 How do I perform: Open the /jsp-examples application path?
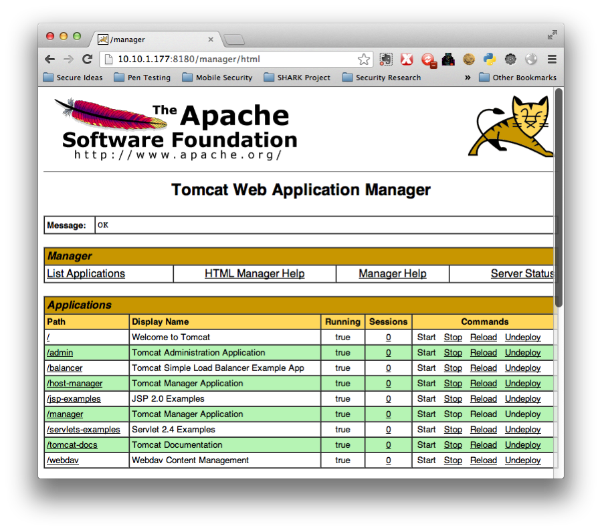coord(74,398)
